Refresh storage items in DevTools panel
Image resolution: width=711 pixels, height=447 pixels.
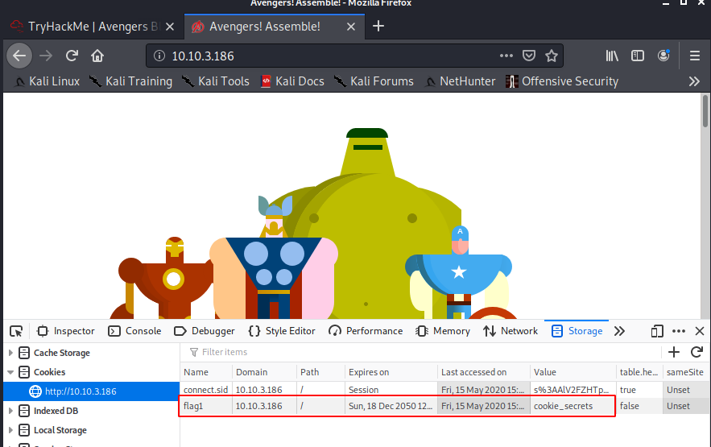click(697, 352)
